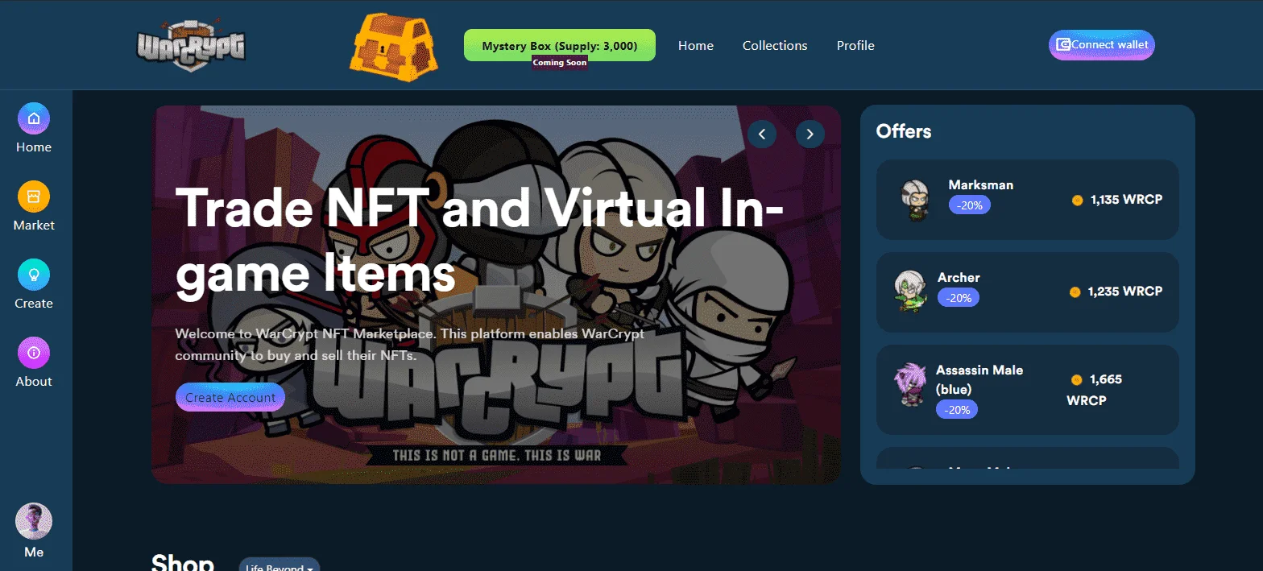
Task: Click the WarCrypt logo in header
Action: (191, 45)
